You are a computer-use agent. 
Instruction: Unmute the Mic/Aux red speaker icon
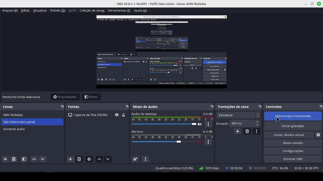pos(200,142)
